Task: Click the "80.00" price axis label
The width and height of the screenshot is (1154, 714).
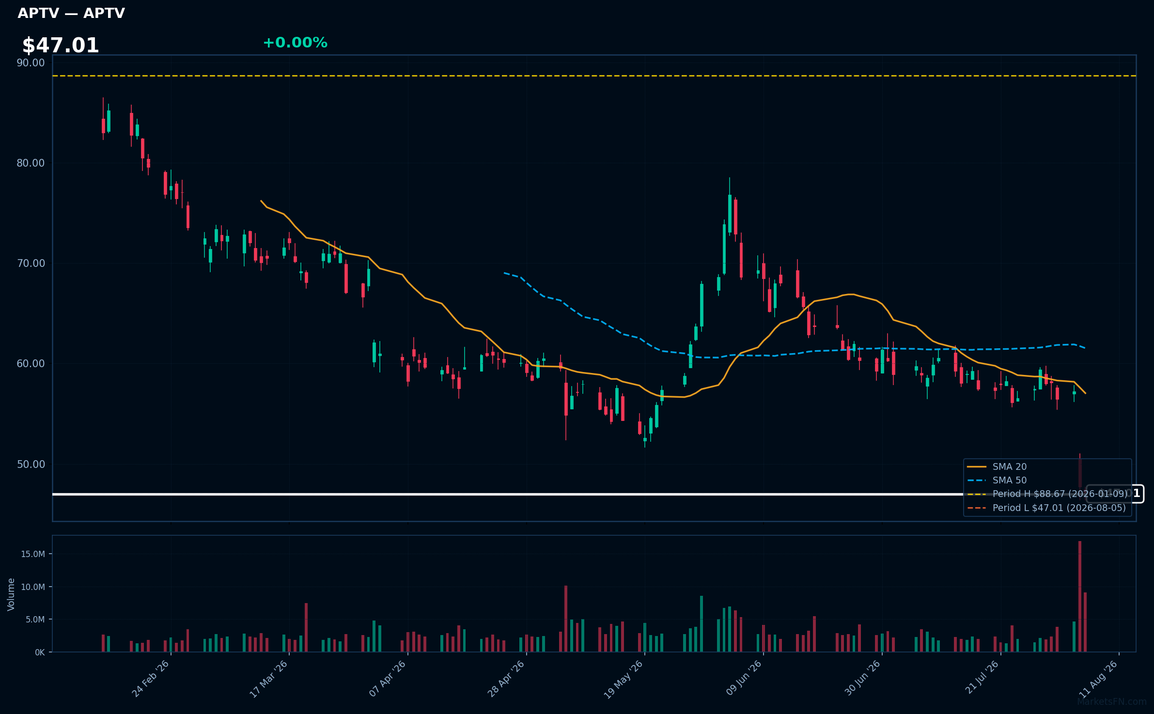Action: [x=31, y=163]
